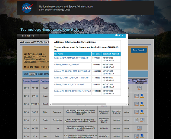Click the Black Array of Broadband project title
Viewport: 171px width, 139px height.
pyautogui.click(x=81, y=120)
